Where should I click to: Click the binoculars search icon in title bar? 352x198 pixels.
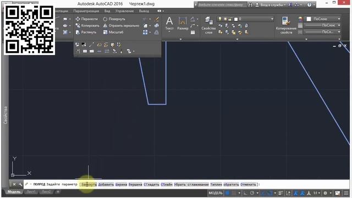(250, 4)
